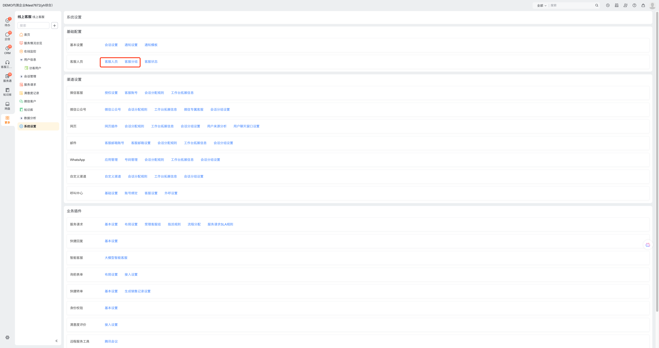659x348 pixels.
Task: Open the floating assistant robot icon
Action: [648, 245]
